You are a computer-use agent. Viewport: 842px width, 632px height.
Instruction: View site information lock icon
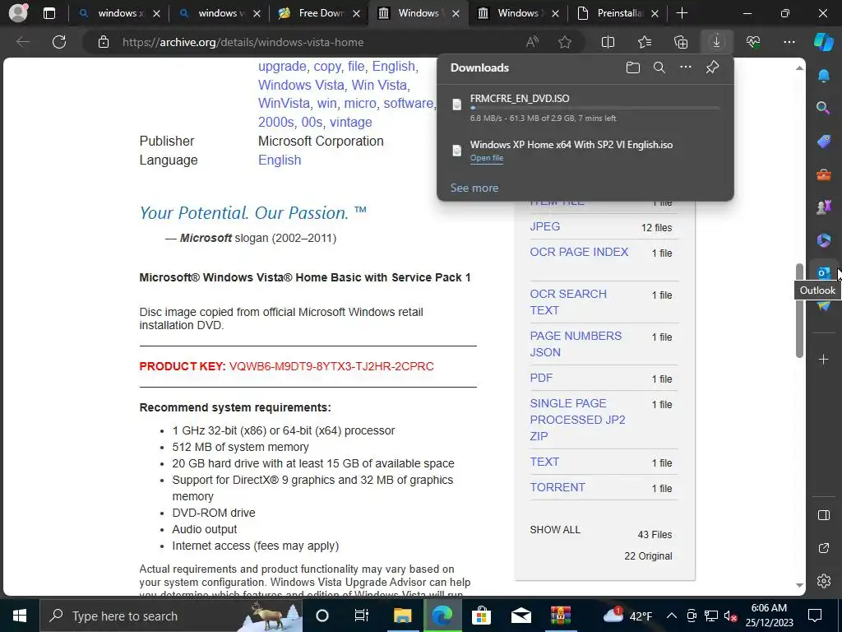104,42
